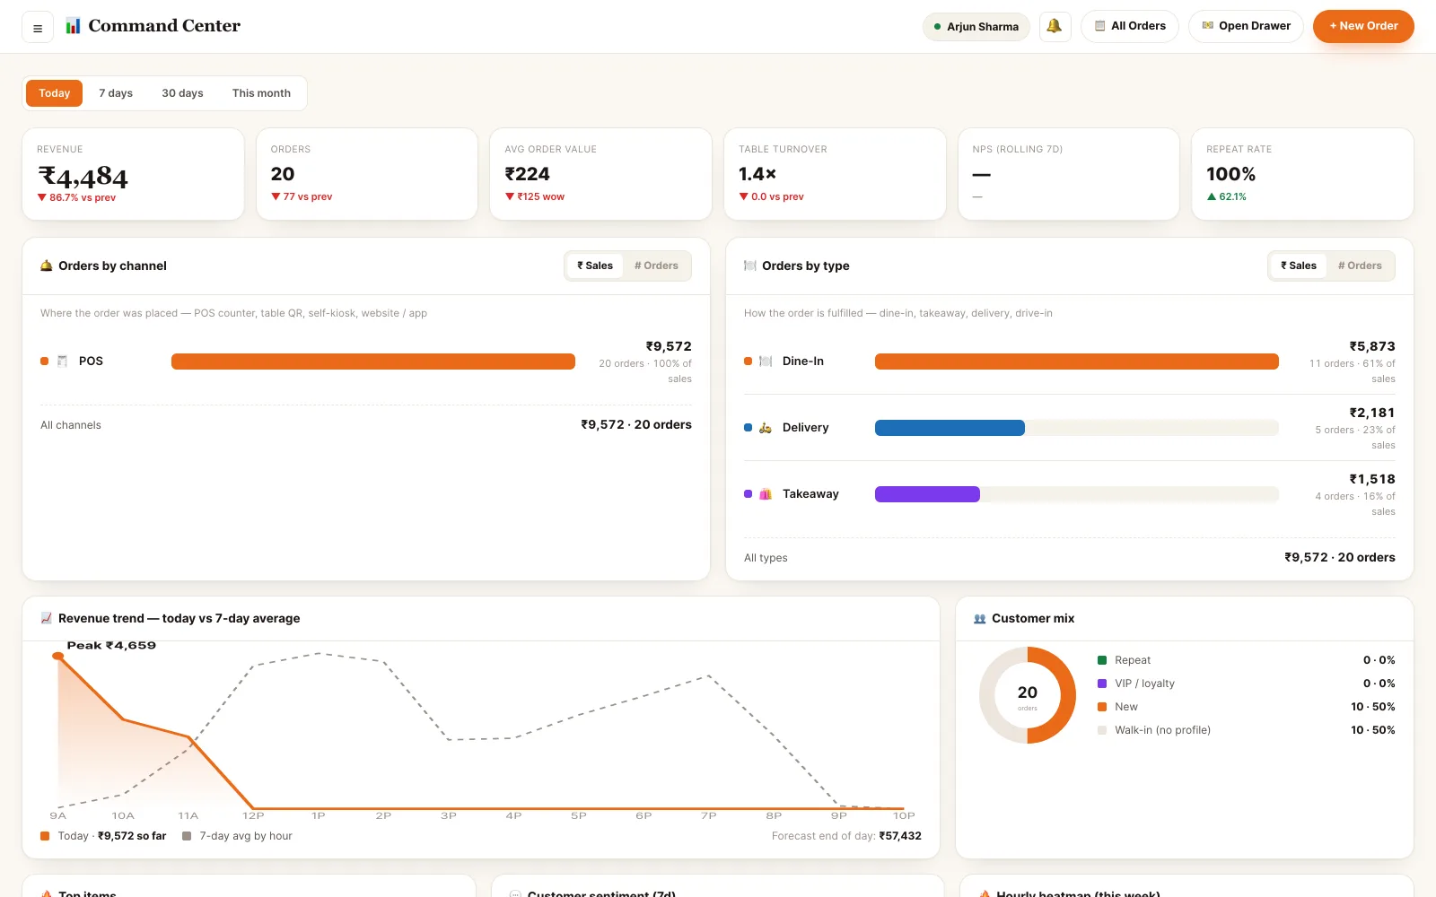This screenshot has width=1436, height=897.
Task: Click the Table Turnover 1.4× card
Action: pyautogui.click(x=835, y=174)
